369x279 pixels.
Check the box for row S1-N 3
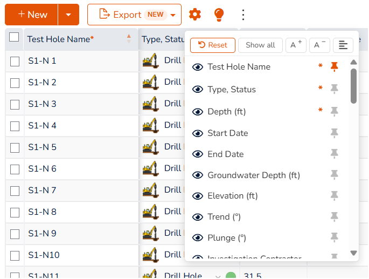coord(15,105)
